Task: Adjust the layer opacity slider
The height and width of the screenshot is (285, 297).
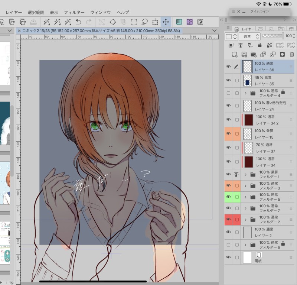Action: [x=272, y=36]
